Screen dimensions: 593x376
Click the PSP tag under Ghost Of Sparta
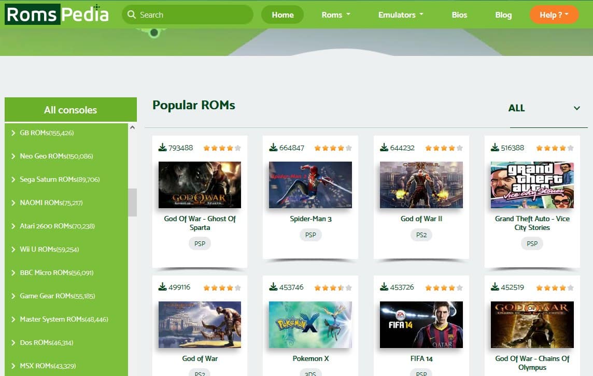point(200,244)
